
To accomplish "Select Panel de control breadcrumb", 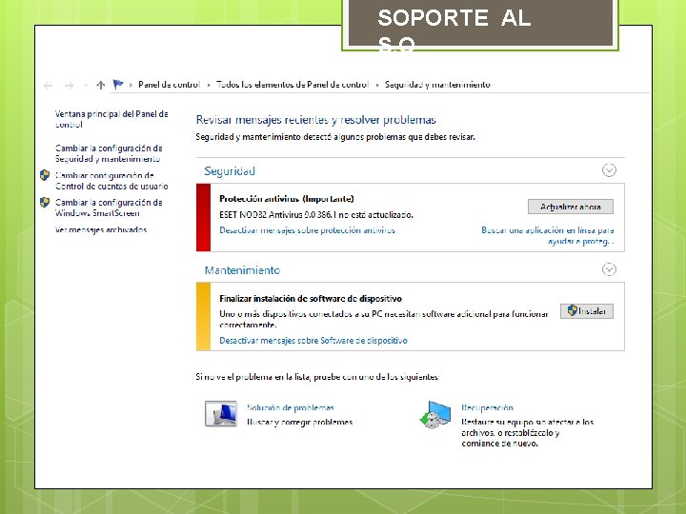I will pyautogui.click(x=169, y=85).
